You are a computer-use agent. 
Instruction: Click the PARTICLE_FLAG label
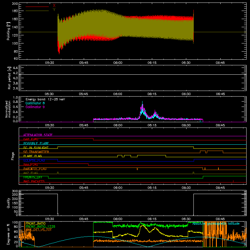coord(35,169)
